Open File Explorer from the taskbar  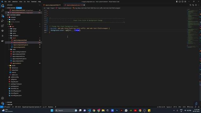pos(103,110)
